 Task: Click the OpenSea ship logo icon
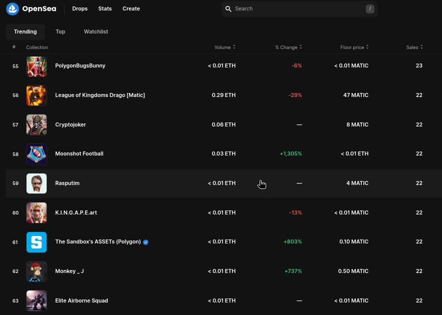tap(13, 8)
